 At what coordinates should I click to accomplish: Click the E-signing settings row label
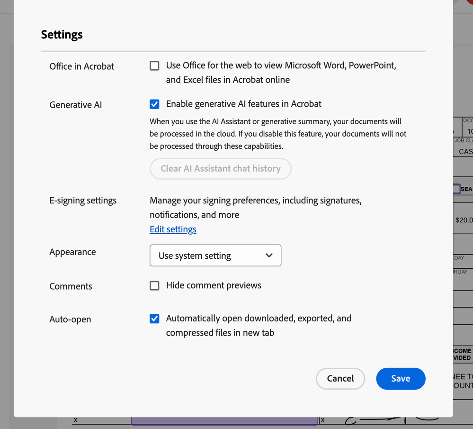click(x=83, y=201)
